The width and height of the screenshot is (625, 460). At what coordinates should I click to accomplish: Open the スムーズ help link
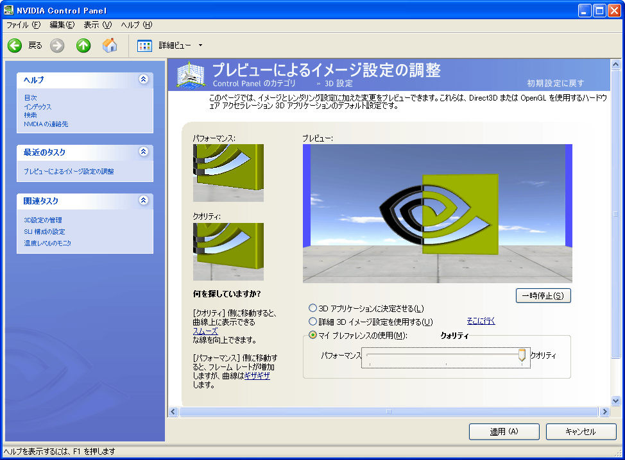[205, 331]
